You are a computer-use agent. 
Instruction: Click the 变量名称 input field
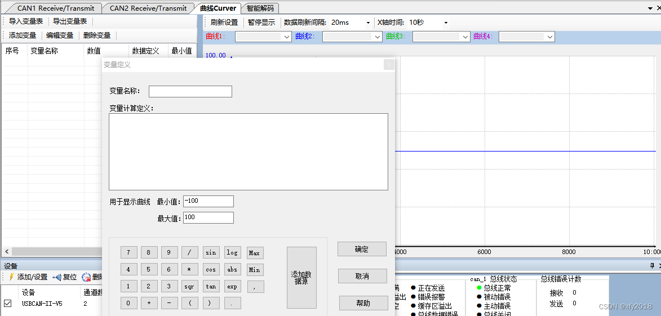pos(190,91)
